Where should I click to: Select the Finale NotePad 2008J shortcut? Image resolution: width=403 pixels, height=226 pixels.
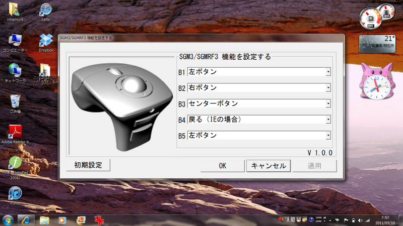[x=15, y=168]
